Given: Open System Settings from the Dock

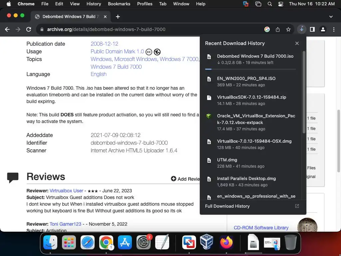Looking at the screenshot, I should [144, 242].
